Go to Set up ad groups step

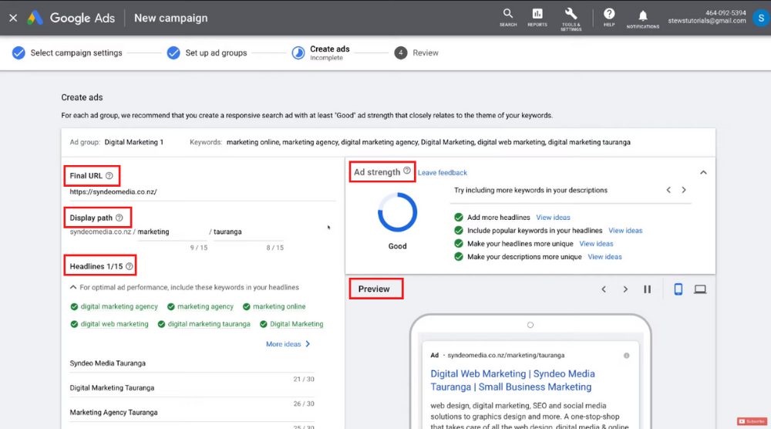[207, 52]
